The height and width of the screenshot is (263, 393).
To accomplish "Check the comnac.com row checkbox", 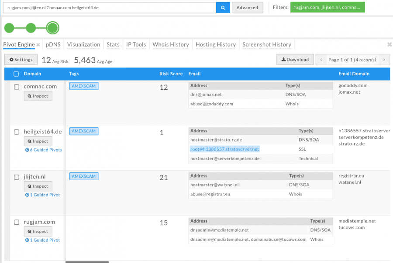I will point(17,87).
